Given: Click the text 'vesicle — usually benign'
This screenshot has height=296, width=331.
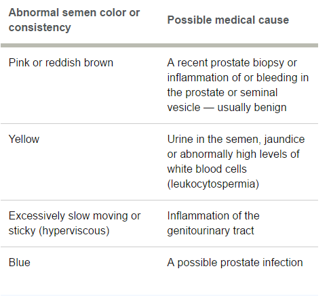Looking at the screenshot, I should point(227,107).
